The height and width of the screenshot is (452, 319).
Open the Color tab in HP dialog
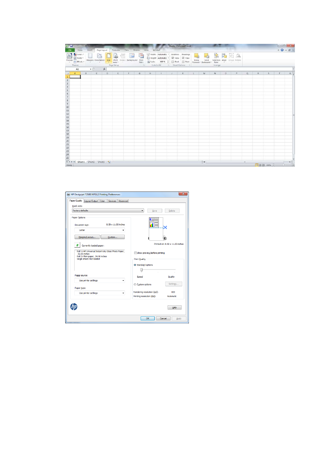click(102, 201)
